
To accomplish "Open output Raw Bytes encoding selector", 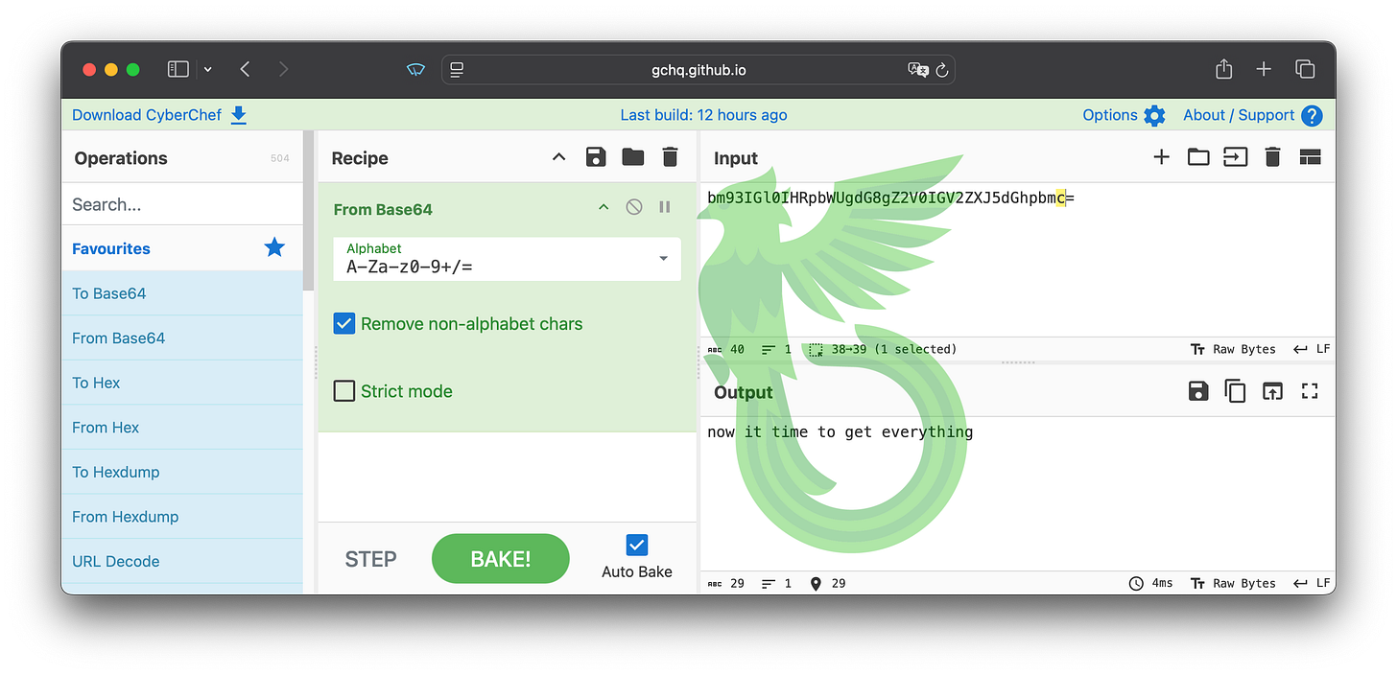I will point(1234,583).
